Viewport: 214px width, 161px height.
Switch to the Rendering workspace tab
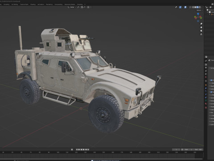[x=49, y=4]
